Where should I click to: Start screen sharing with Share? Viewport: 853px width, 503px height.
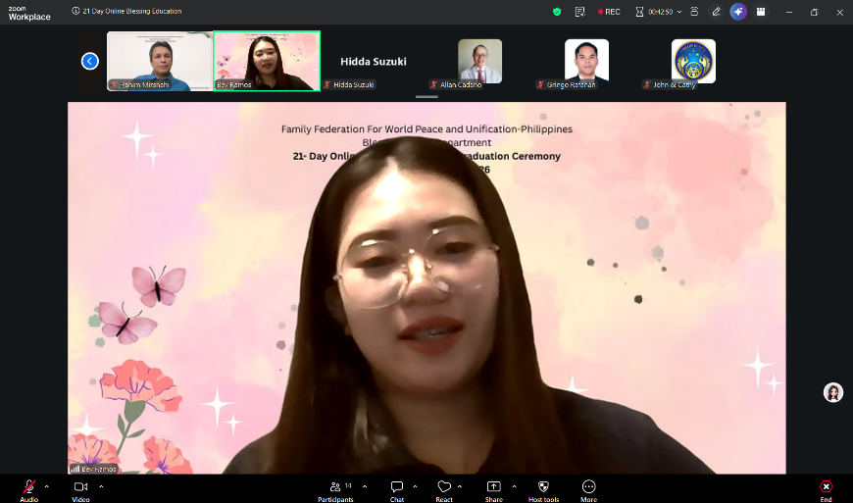coord(493,487)
